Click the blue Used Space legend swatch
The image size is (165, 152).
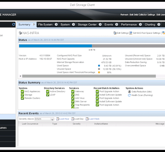coord(99,66)
